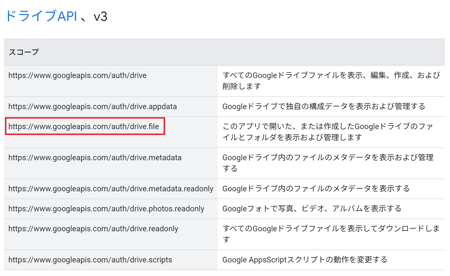This screenshot has width=450, height=276.
Task: Click the drive.metadata description ending with 管理する
Action: (328, 163)
